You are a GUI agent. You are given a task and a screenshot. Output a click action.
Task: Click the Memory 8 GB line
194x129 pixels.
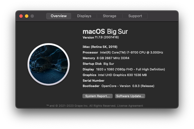pos(106,58)
